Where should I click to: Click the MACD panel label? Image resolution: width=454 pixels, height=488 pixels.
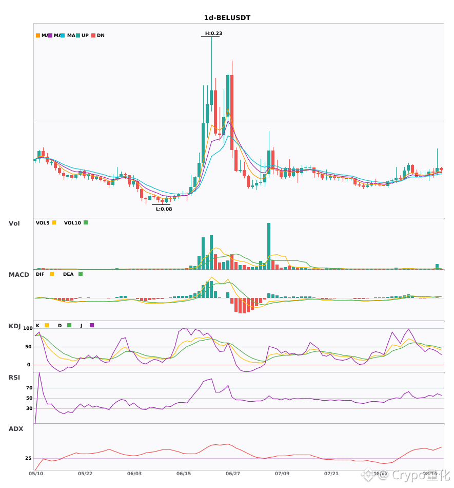[18, 275]
